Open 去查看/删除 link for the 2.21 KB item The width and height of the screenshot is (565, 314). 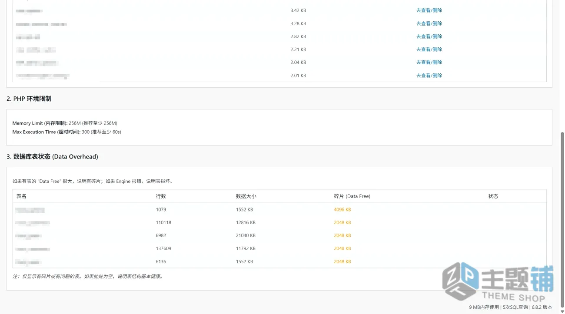click(x=429, y=50)
